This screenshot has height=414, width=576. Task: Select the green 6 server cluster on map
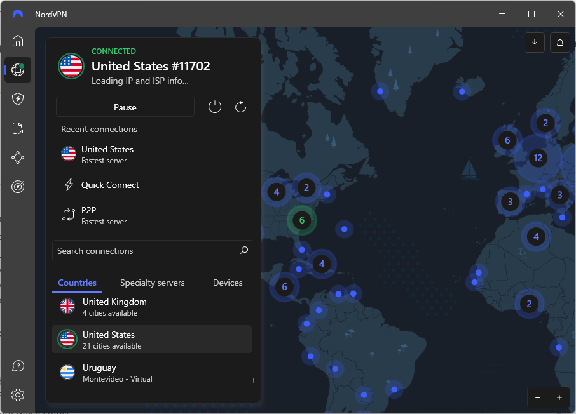302,220
